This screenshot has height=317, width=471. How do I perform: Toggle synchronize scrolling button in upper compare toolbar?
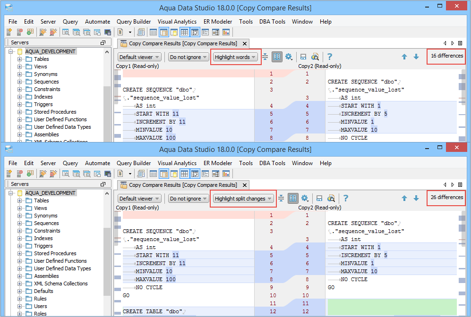(277, 57)
